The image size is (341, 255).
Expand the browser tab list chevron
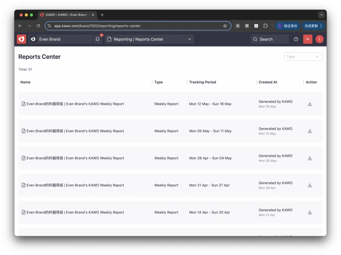coord(321,15)
